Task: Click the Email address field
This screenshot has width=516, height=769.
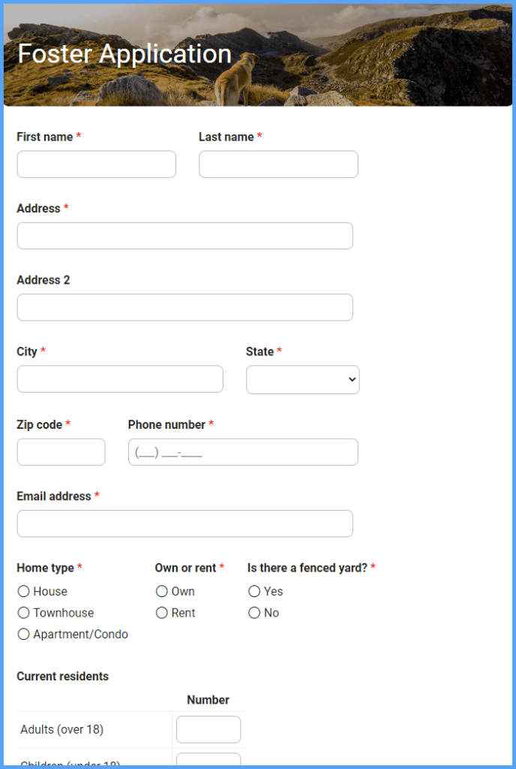Action: pyautogui.click(x=184, y=523)
